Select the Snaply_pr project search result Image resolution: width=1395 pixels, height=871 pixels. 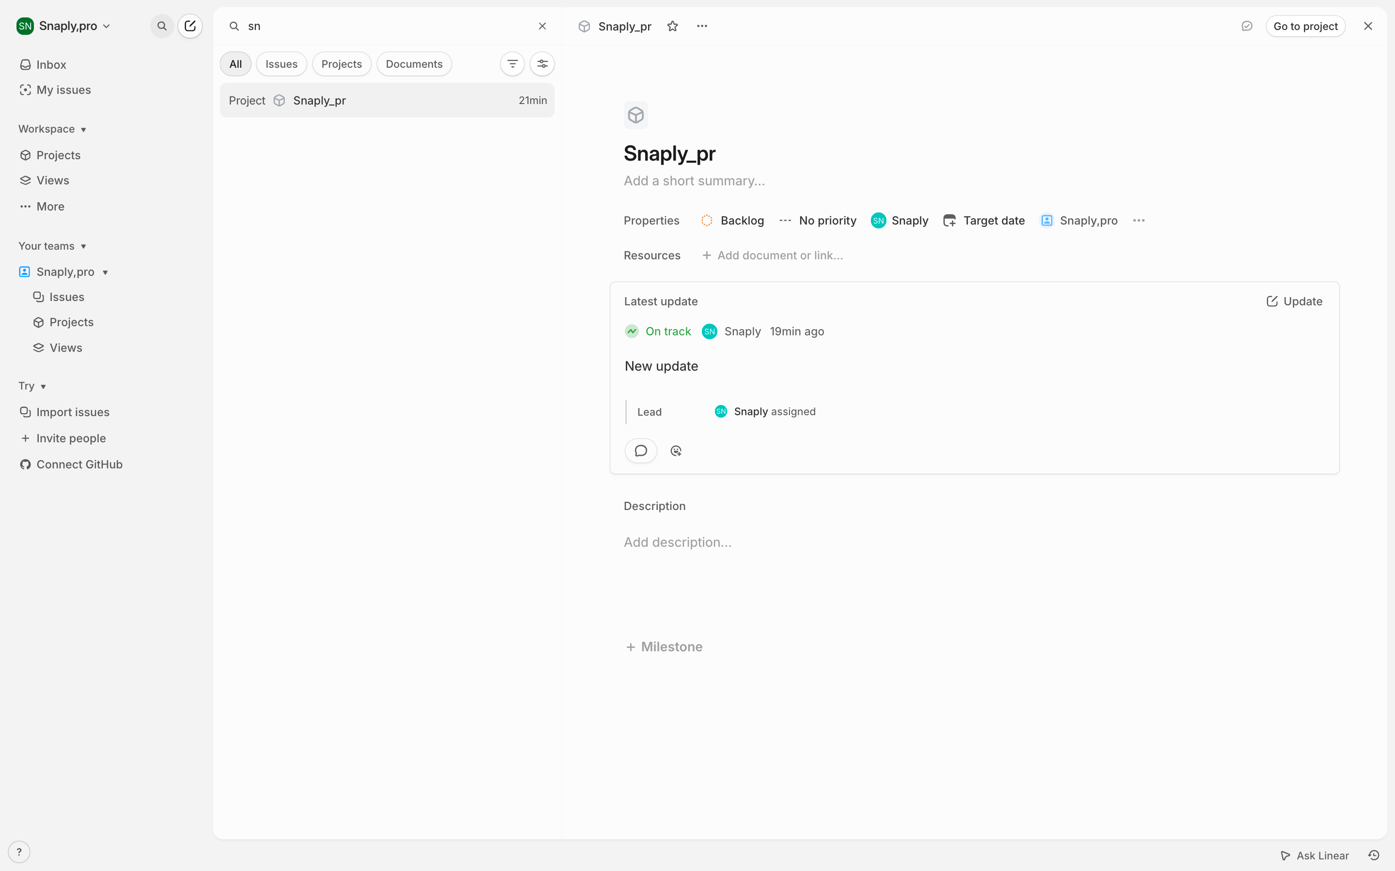tap(387, 100)
